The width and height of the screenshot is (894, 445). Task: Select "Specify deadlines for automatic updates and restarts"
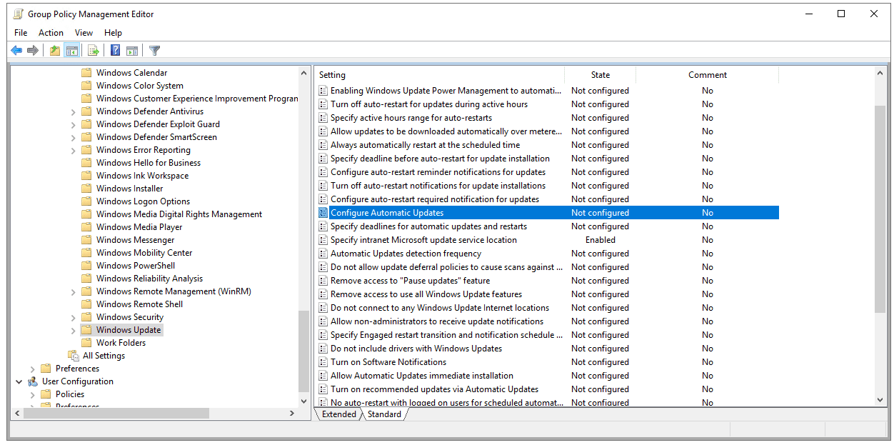point(428,226)
